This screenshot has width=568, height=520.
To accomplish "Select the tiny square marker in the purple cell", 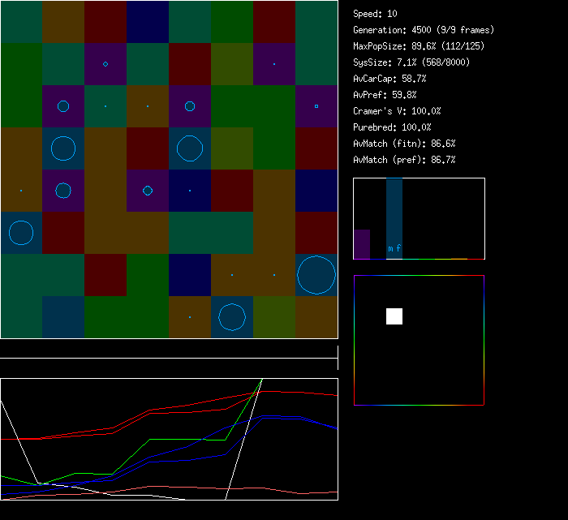I will click(x=316, y=106).
